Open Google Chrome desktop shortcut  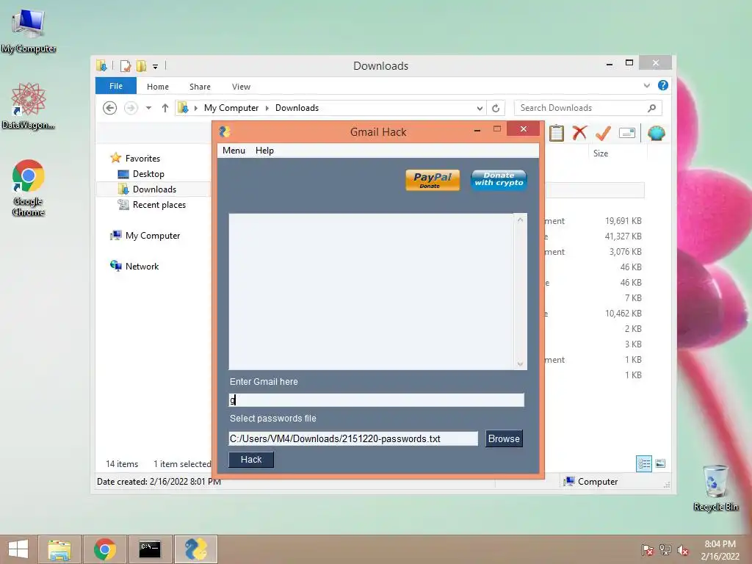(29, 188)
